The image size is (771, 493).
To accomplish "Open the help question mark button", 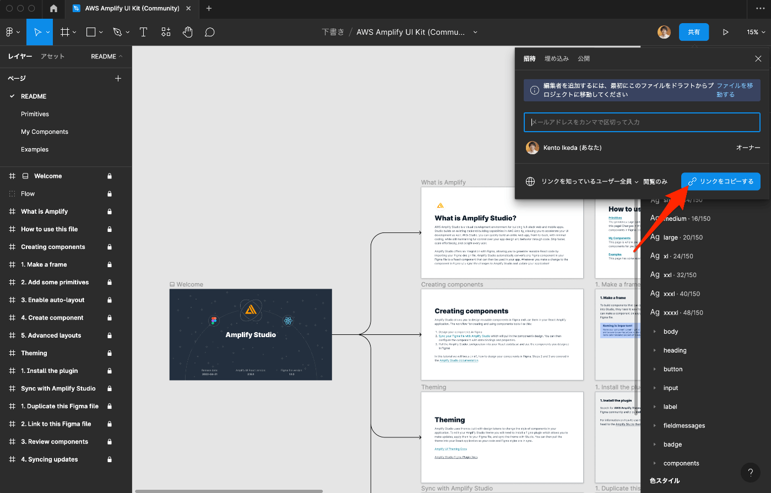I will click(x=750, y=473).
